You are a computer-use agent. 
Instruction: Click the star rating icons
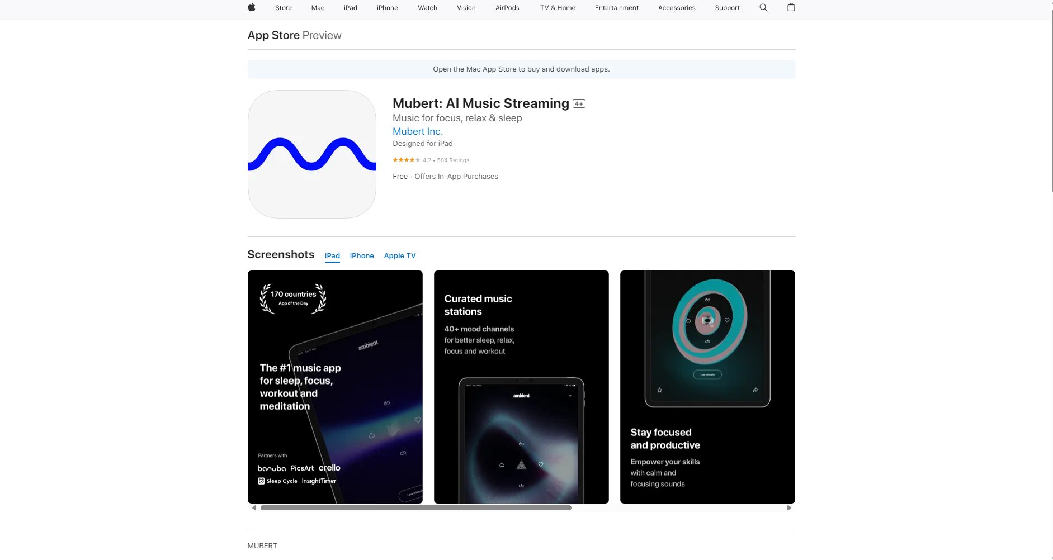pos(407,160)
